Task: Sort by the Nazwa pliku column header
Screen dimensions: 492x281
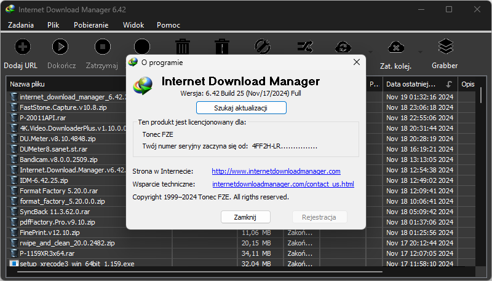Action: 68,84
